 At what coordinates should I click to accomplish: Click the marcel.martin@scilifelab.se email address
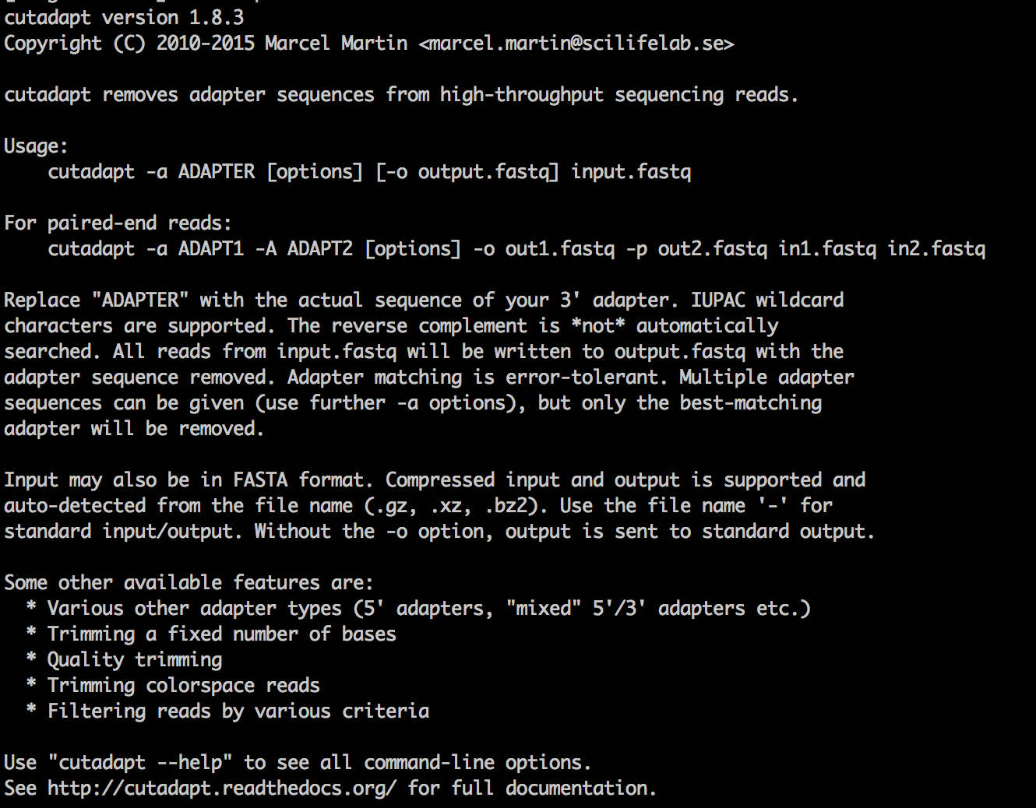click(x=576, y=44)
